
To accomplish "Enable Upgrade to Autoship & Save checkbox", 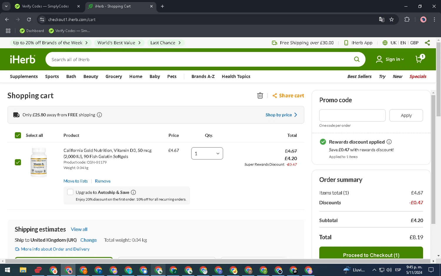I will coord(70,192).
